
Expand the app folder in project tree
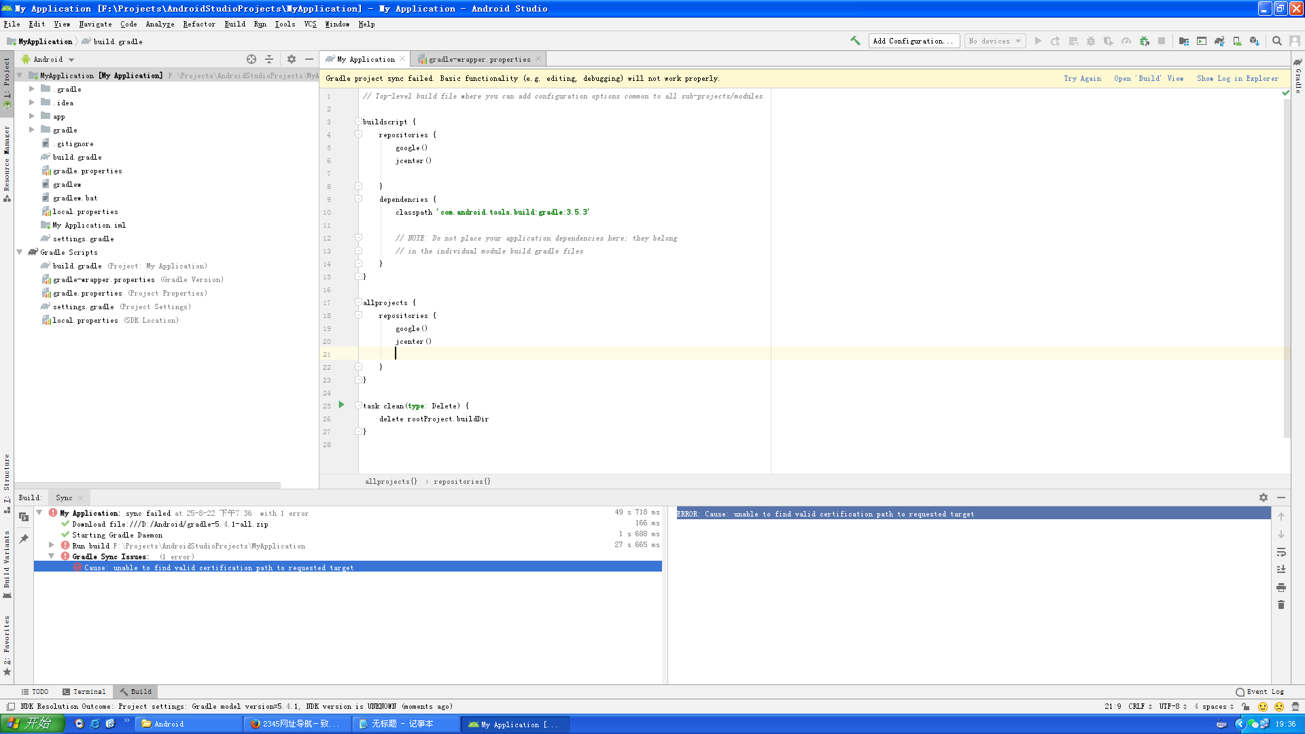click(x=31, y=116)
